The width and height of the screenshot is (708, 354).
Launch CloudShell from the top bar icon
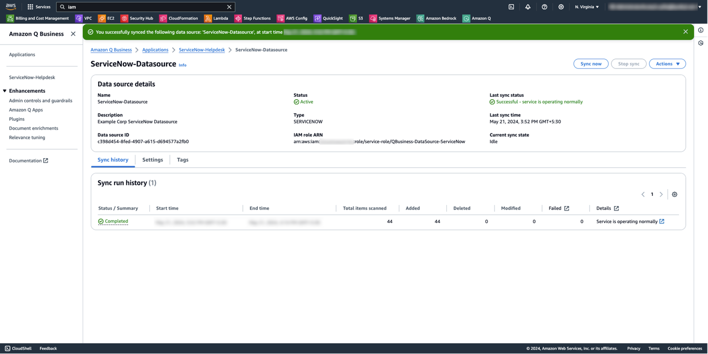click(x=511, y=7)
